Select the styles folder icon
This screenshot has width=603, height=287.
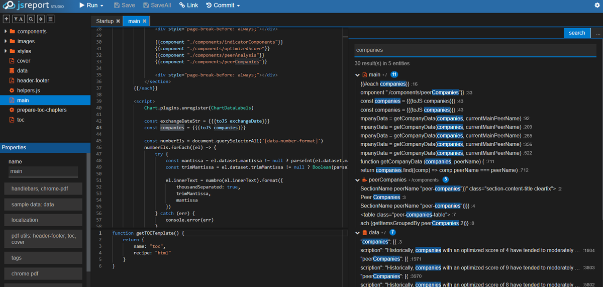pos(12,51)
